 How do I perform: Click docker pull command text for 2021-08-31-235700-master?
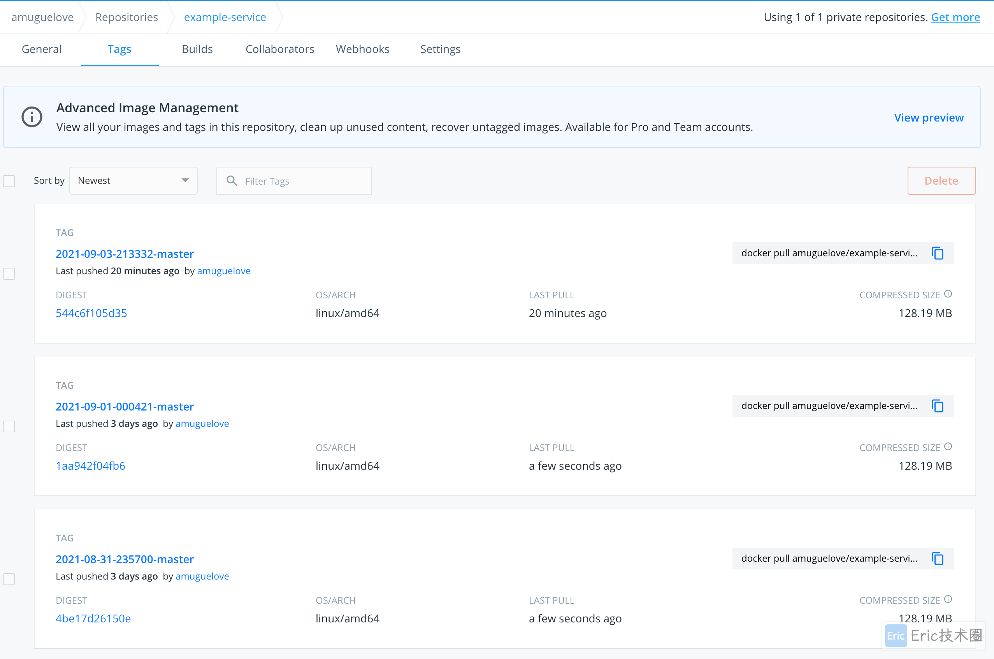pyautogui.click(x=829, y=558)
